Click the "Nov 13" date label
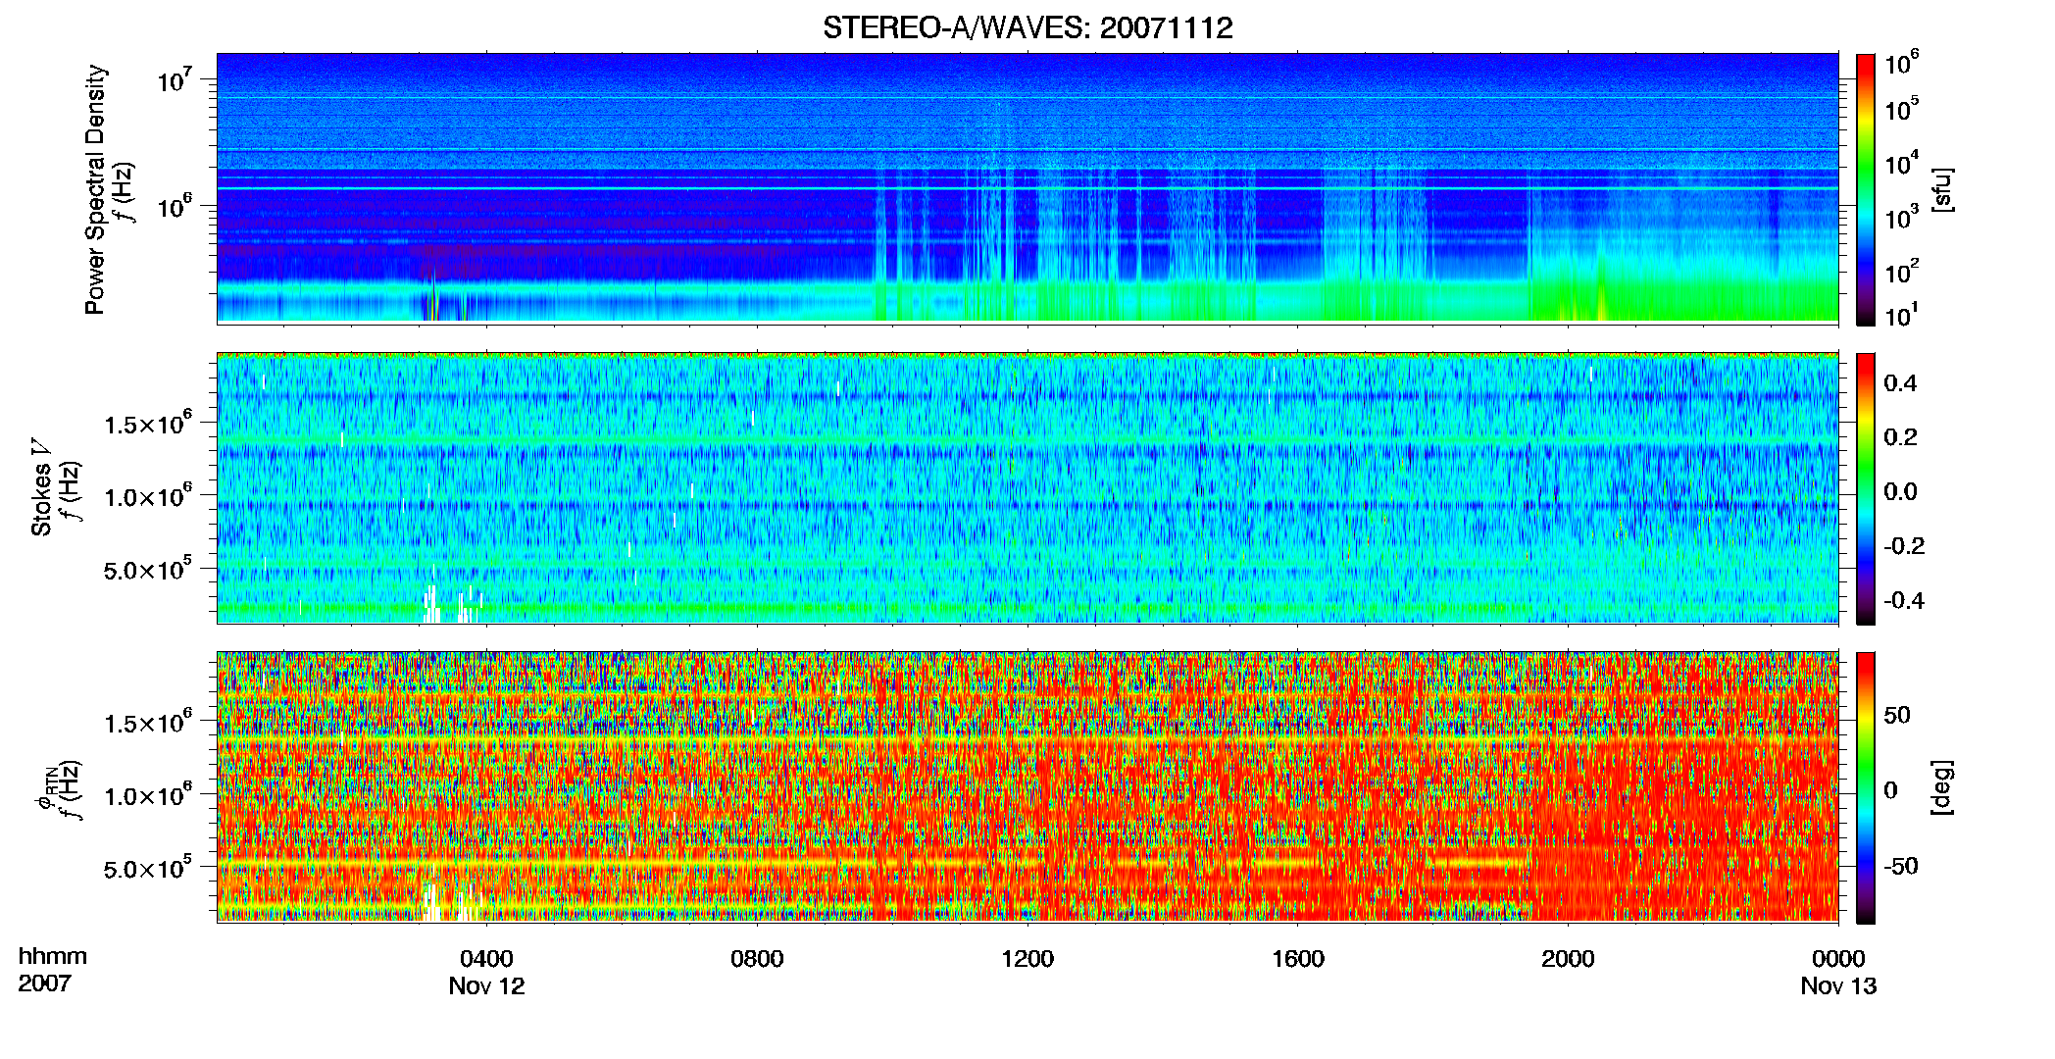2055x1059 pixels. click(1838, 986)
